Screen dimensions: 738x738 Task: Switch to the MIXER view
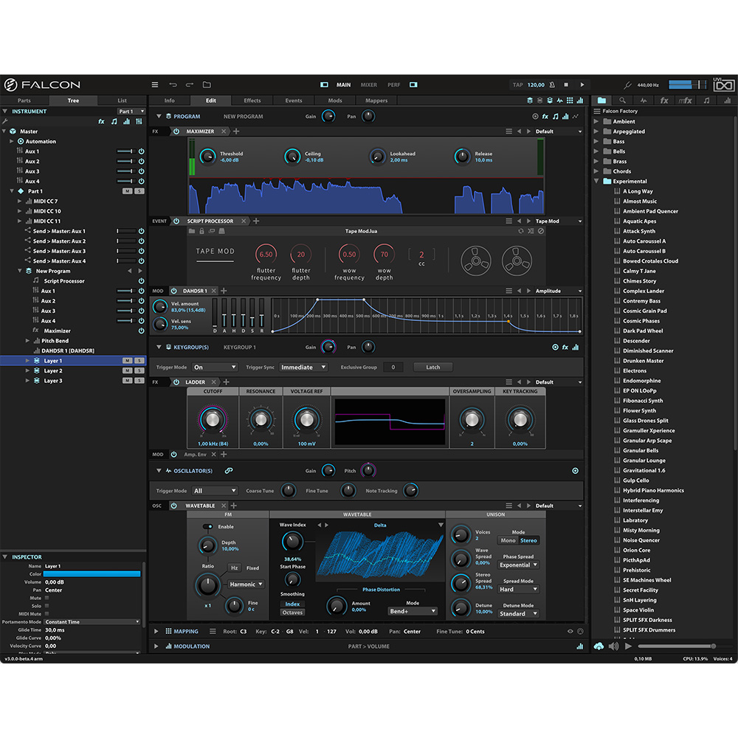(x=369, y=85)
